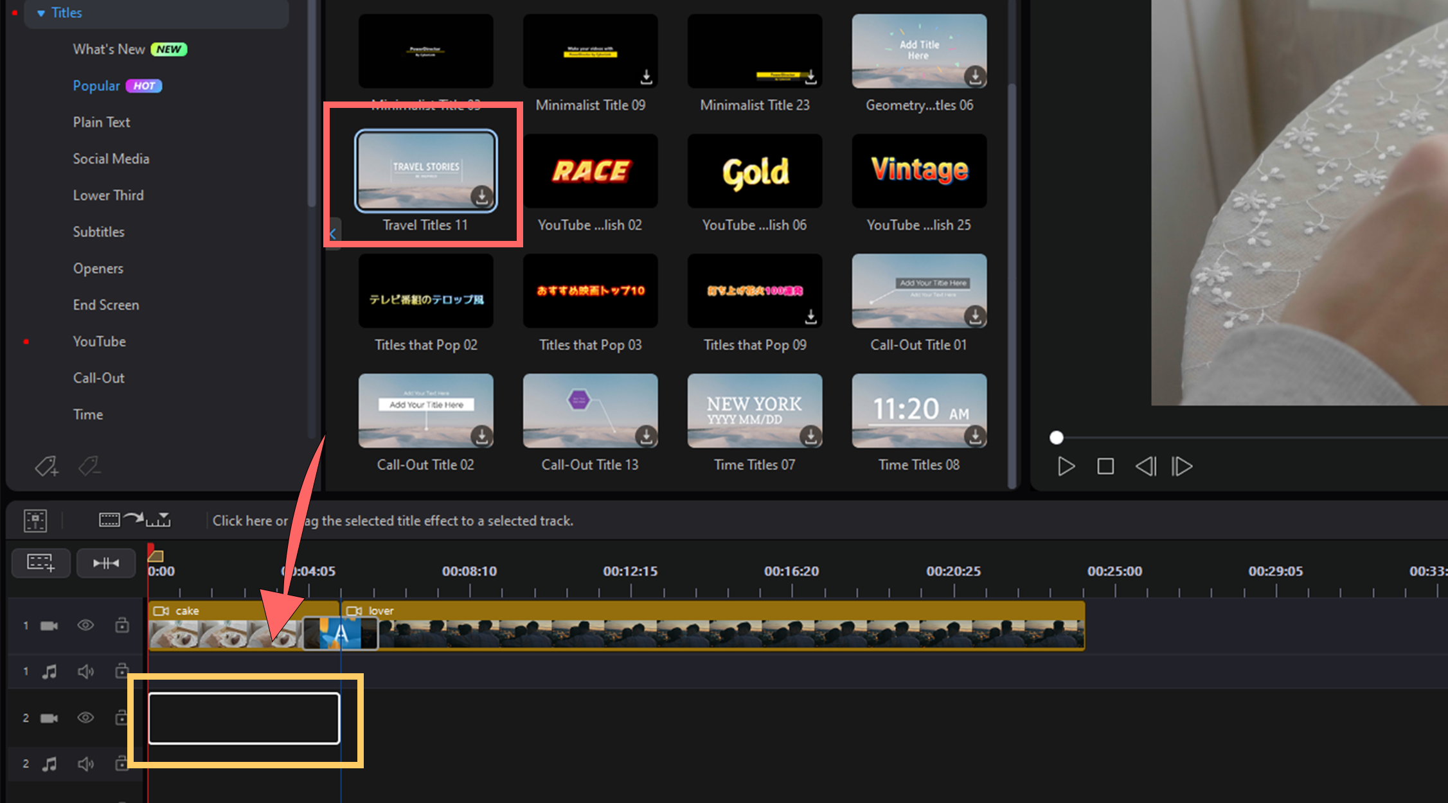
Task: Click the add new tag icon
Action: click(47, 466)
